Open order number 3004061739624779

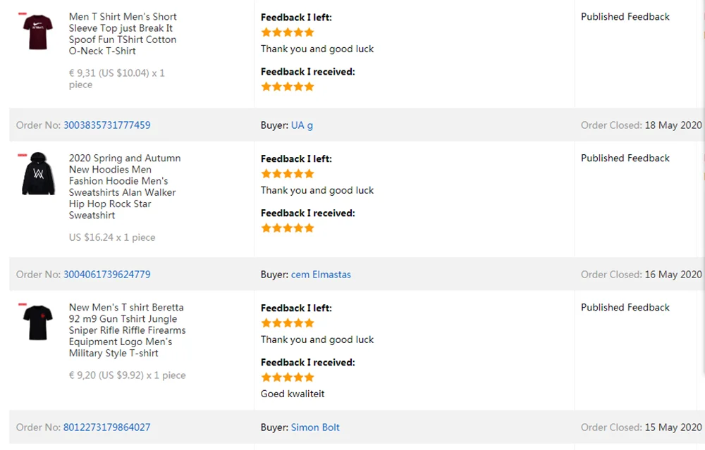pos(107,275)
